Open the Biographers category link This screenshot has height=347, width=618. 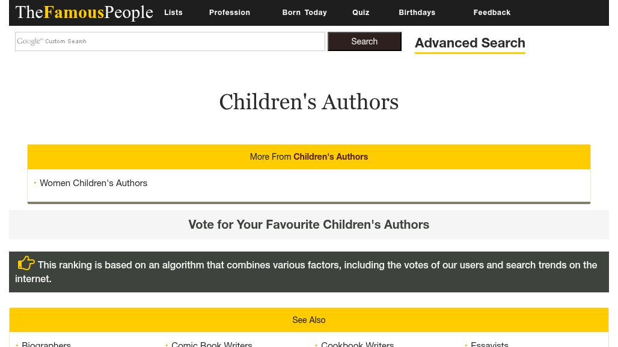tap(46, 343)
